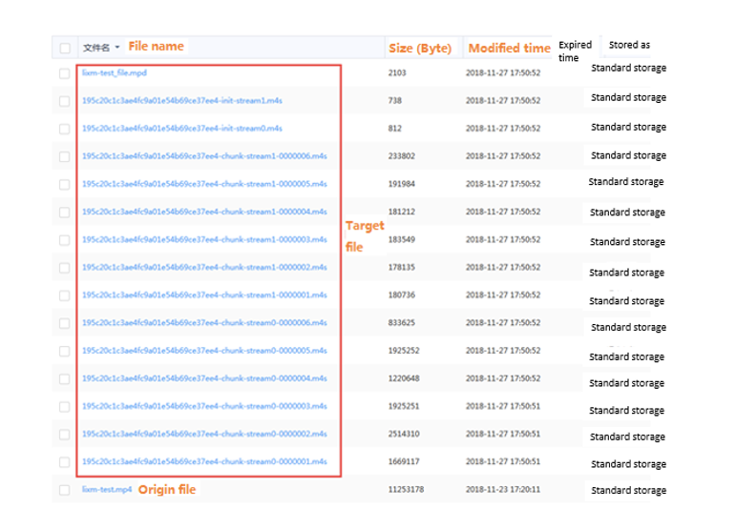Tick the chunk-stream0-0000004.m4s checkbox

[x=65, y=378]
